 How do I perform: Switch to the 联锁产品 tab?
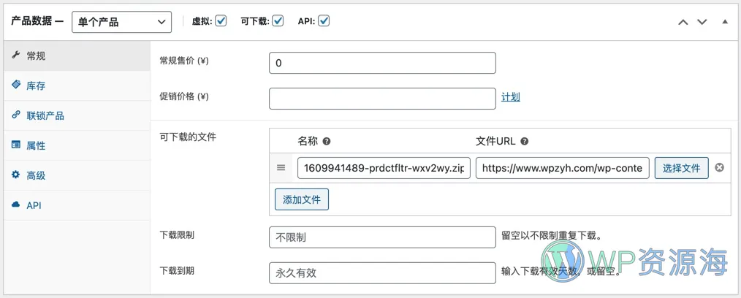coord(77,115)
